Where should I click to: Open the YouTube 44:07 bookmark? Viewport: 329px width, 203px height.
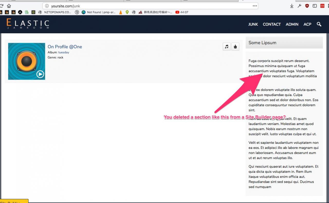[182, 12]
